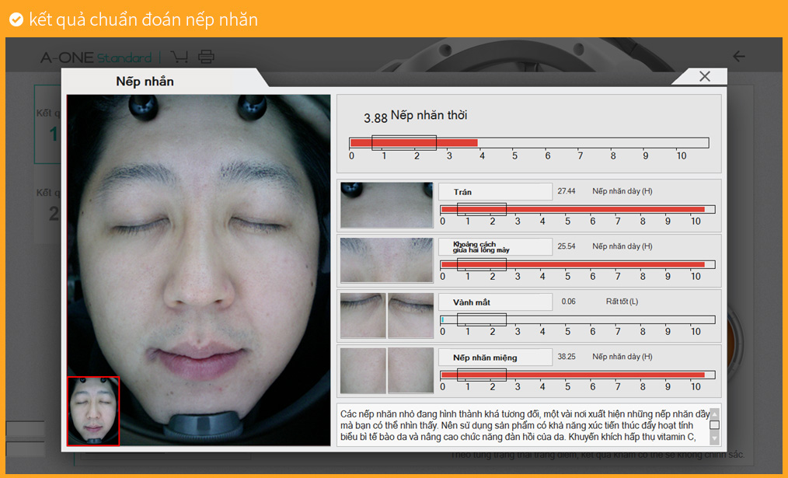
Task: Close the Nếp nhăn dialog
Action: pyautogui.click(x=704, y=76)
